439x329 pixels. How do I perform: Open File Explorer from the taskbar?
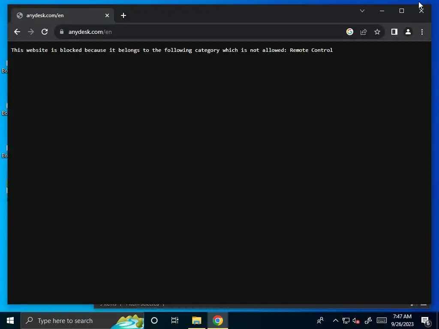196,320
